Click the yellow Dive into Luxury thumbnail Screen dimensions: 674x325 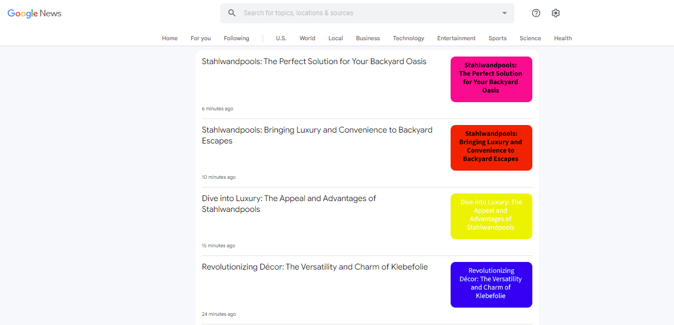pyautogui.click(x=491, y=216)
